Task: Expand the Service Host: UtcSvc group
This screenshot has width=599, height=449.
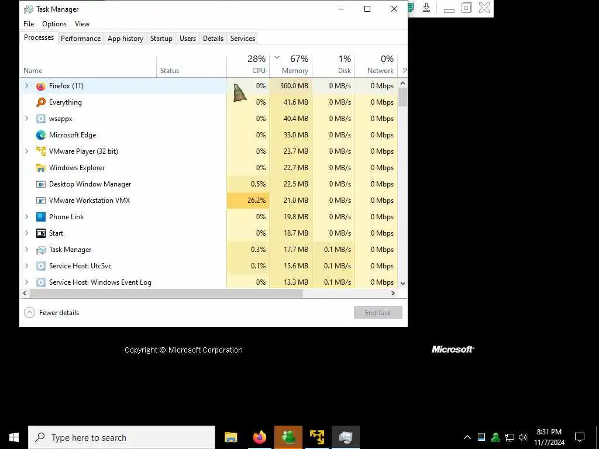Action: [26, 266]
